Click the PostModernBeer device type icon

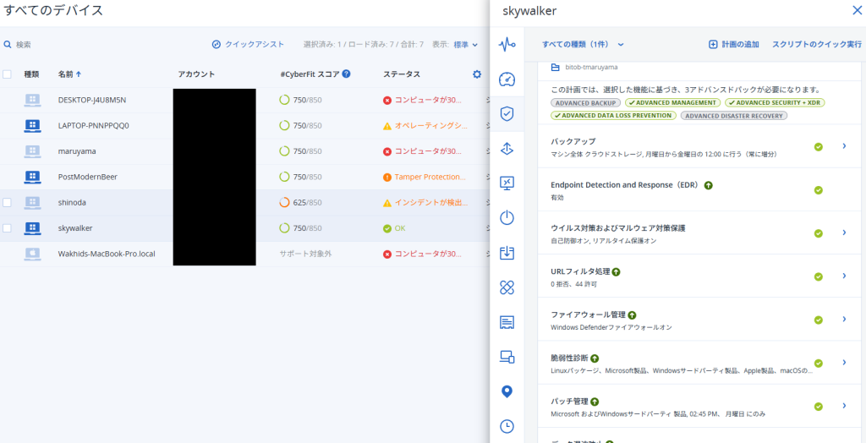pyautogui.click(x=33, y=177)
